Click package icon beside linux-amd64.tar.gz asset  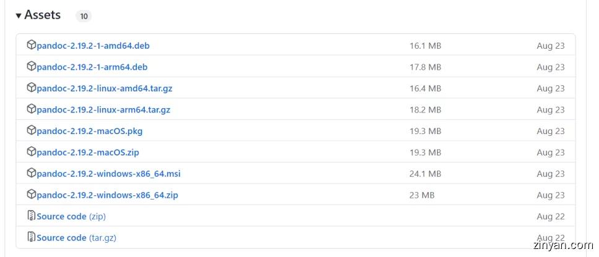[32, 88]
